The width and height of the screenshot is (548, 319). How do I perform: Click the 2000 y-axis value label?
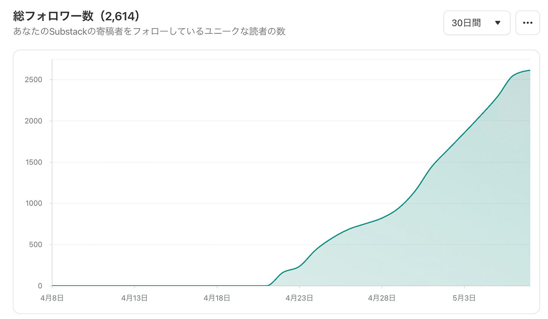pyautogui.click(x=33, y=121)
